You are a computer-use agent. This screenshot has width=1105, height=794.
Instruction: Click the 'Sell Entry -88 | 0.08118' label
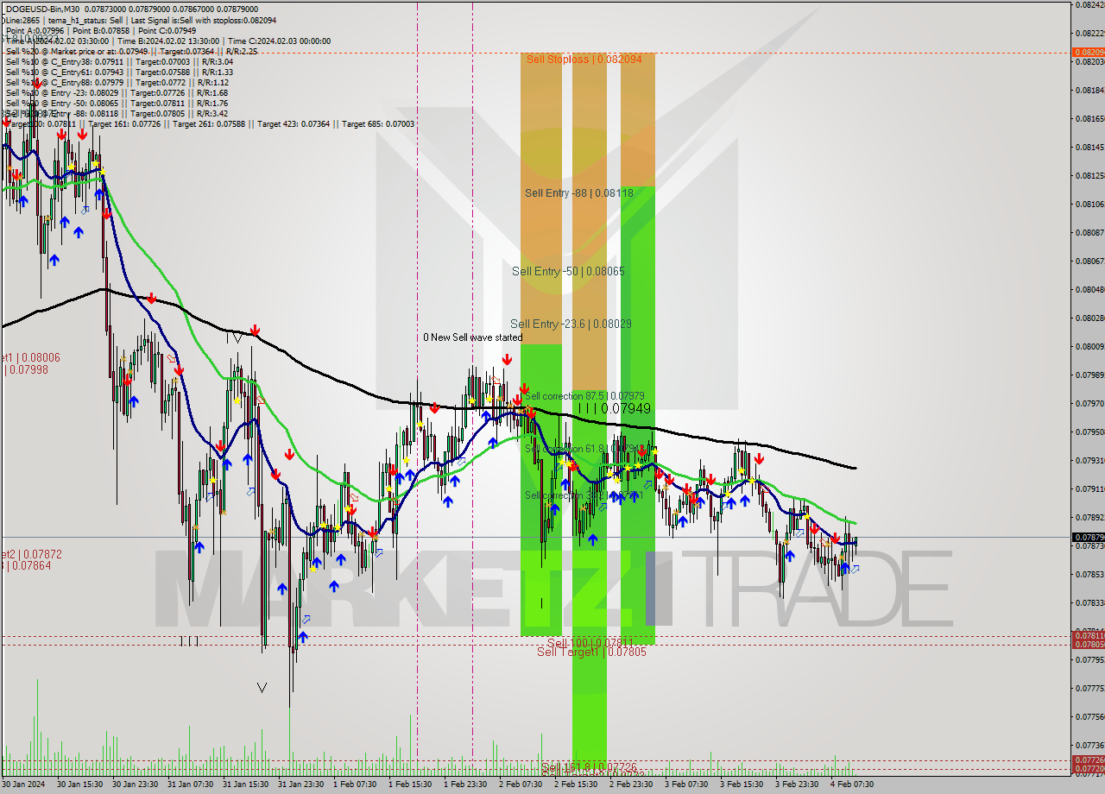pyautogui.click(x=579, y=193)
